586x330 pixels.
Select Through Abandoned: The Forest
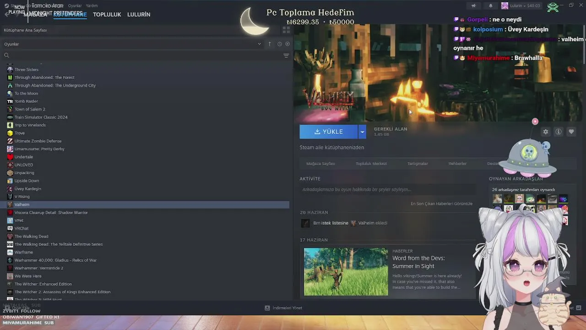coord(44,77)
